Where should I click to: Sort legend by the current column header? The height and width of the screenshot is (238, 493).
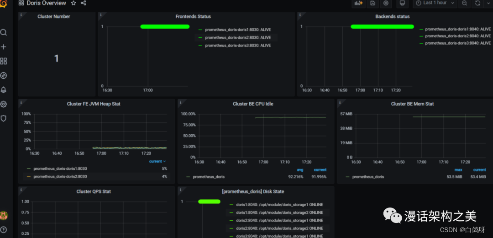pyautogui.click(x=157, y=162)
